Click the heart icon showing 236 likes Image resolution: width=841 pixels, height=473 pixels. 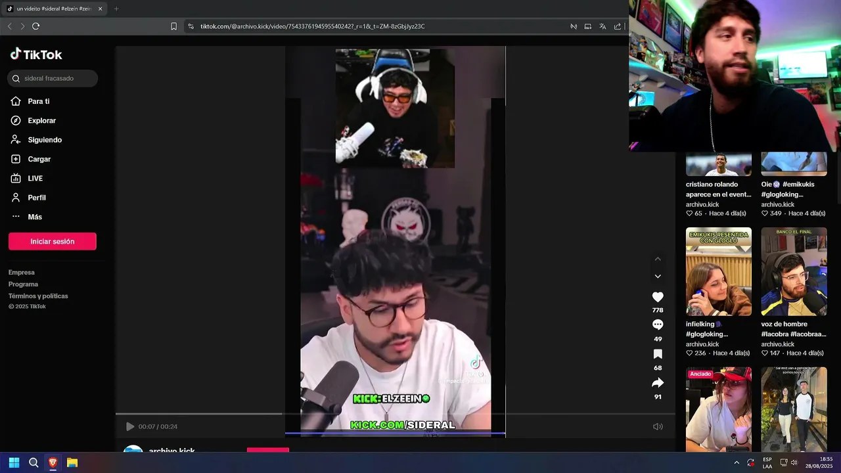(689, 353)
